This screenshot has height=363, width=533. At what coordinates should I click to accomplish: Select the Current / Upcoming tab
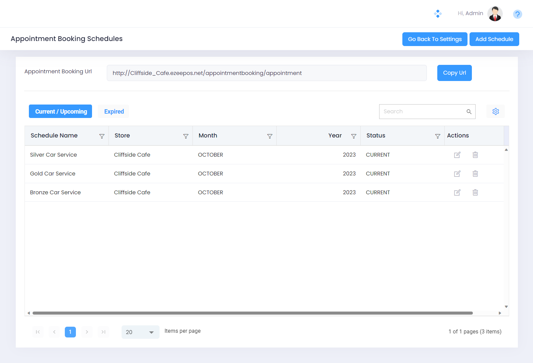(x=61, y=112)
